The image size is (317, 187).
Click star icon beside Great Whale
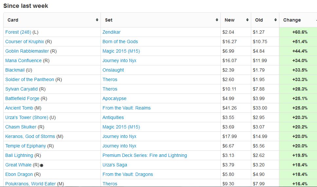pyautogui.click(x=42, y=165)
